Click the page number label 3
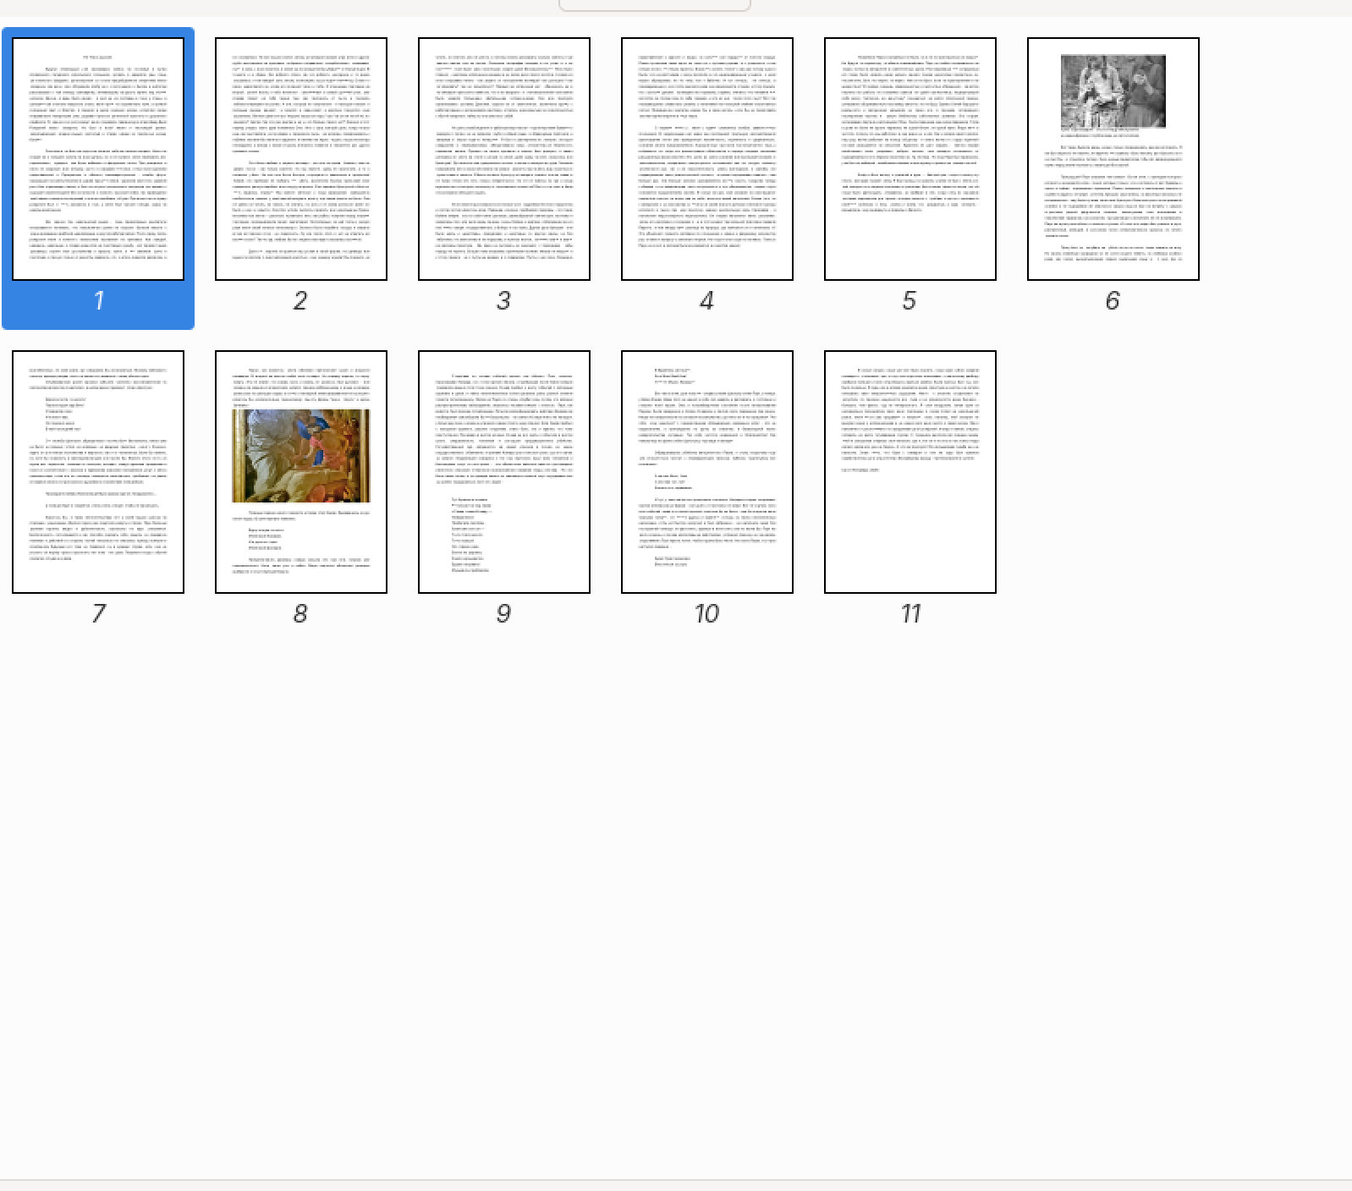Screen dimensions: 1352x1191 pos(503,300)
